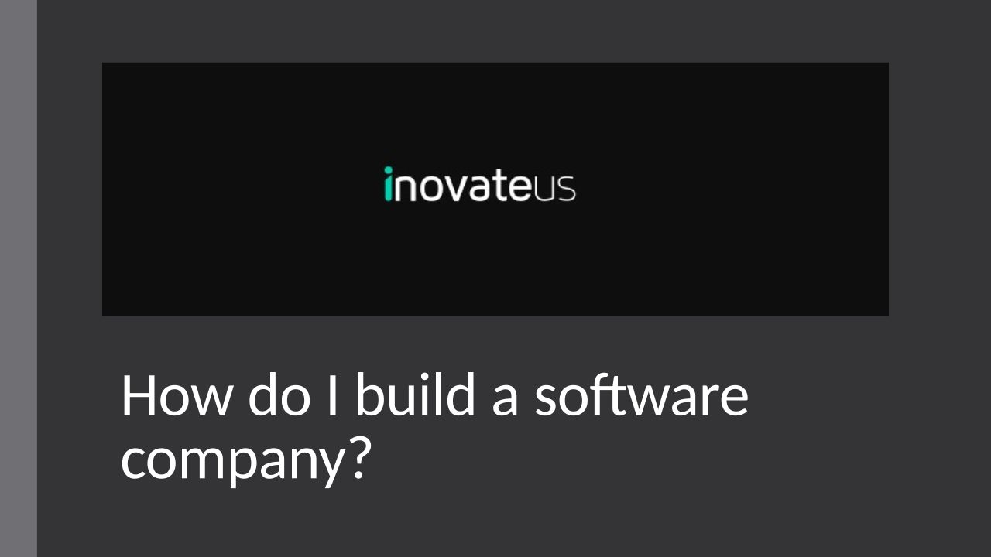The width and height of the screenshot is (991, 557).
Task: Click dark gray margin right of the banner
Action: (x=939, y=189)
